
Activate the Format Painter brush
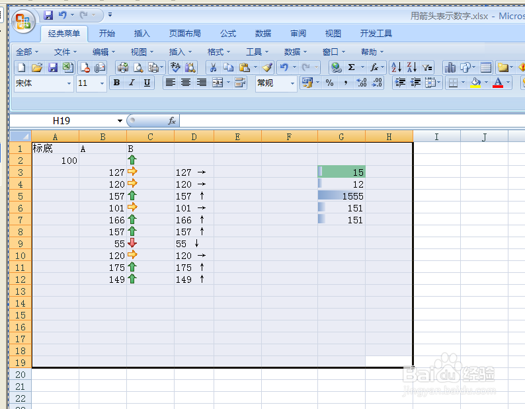coord(267,67)
